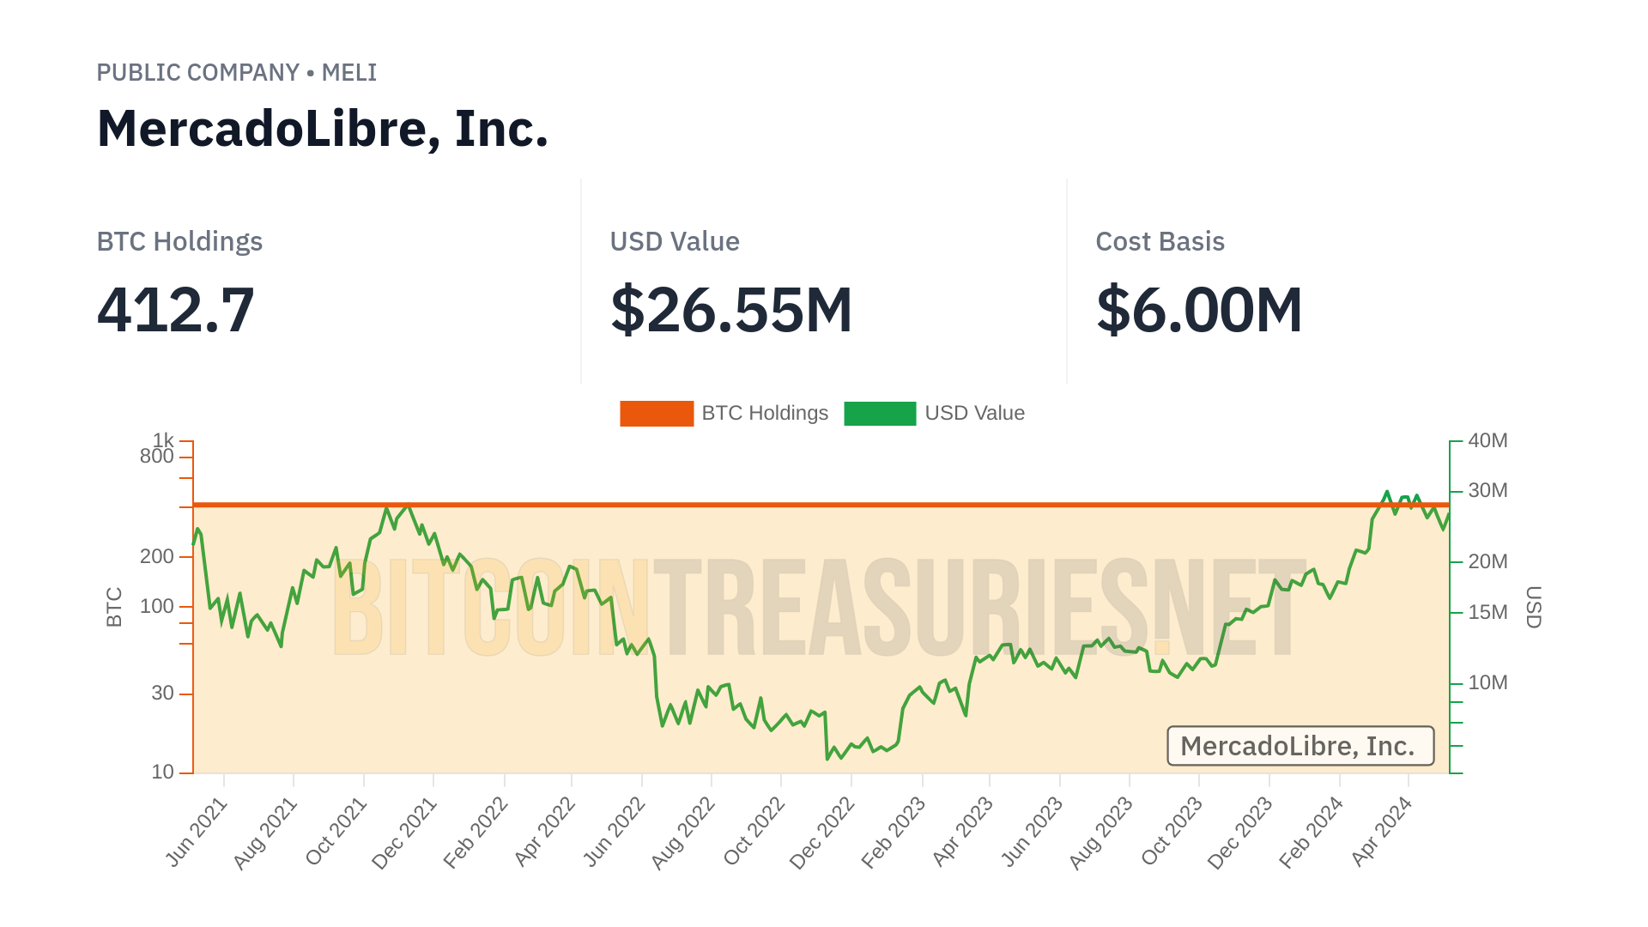The width and height of the screenshot is (1648, 927).
Task: Click the green USD Value legend swatch
Action: (880, 413)
